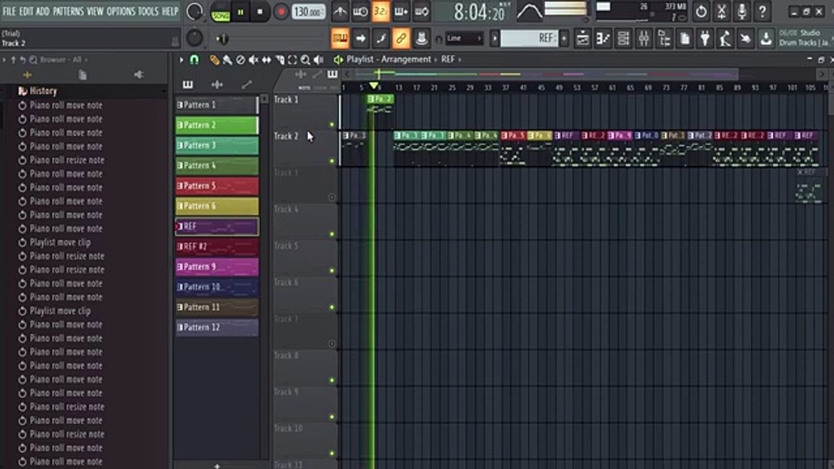Open the tempo tapper icon
834x469 pixels.
pyautogui.click(x=725, y=38)
